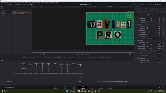Collapse the Blanking Handling section
Screen dimensions: 166x93
[x=136, y=58]
